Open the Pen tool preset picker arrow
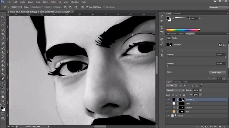This screenshot has height=128, width=229. [8, 7]
